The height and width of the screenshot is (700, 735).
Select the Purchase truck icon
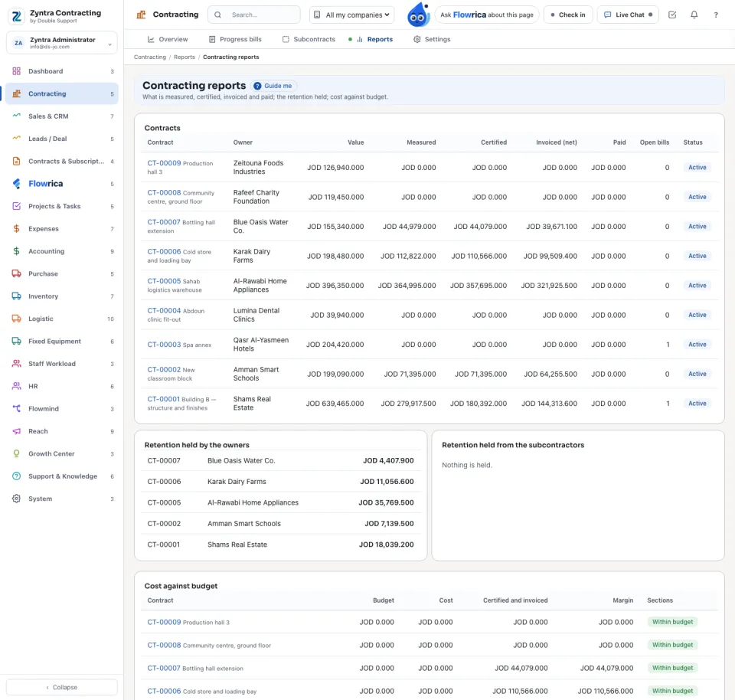click(16, 273)
